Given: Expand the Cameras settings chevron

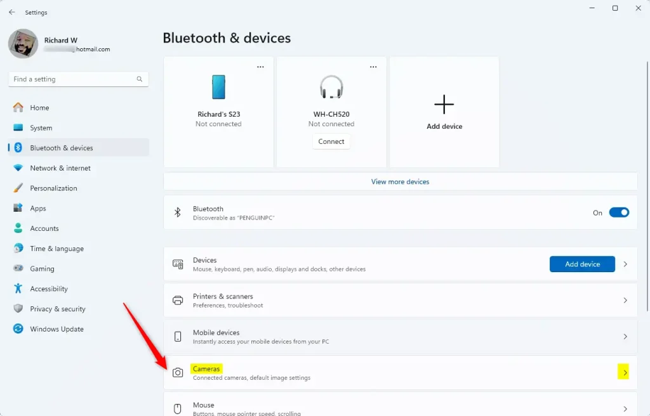Looking at the screenshot, I should pyautogui.click(x=625, y=373).
